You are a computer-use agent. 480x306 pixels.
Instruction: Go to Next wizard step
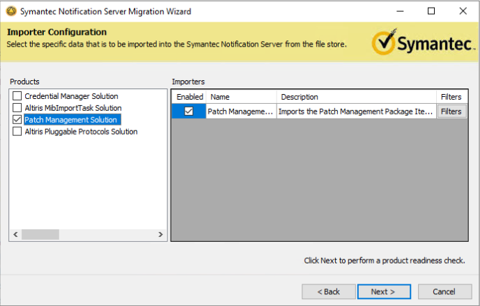[383, 291]
